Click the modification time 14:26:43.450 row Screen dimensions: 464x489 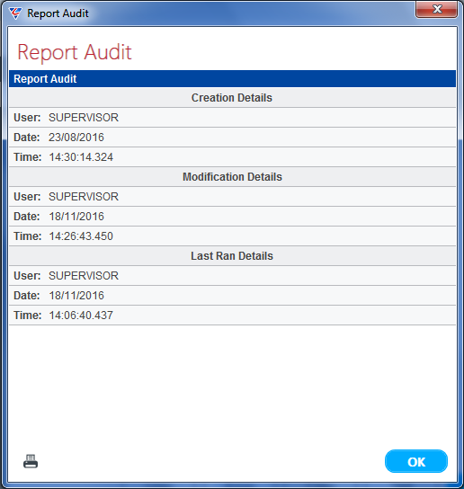coord(232,236)
